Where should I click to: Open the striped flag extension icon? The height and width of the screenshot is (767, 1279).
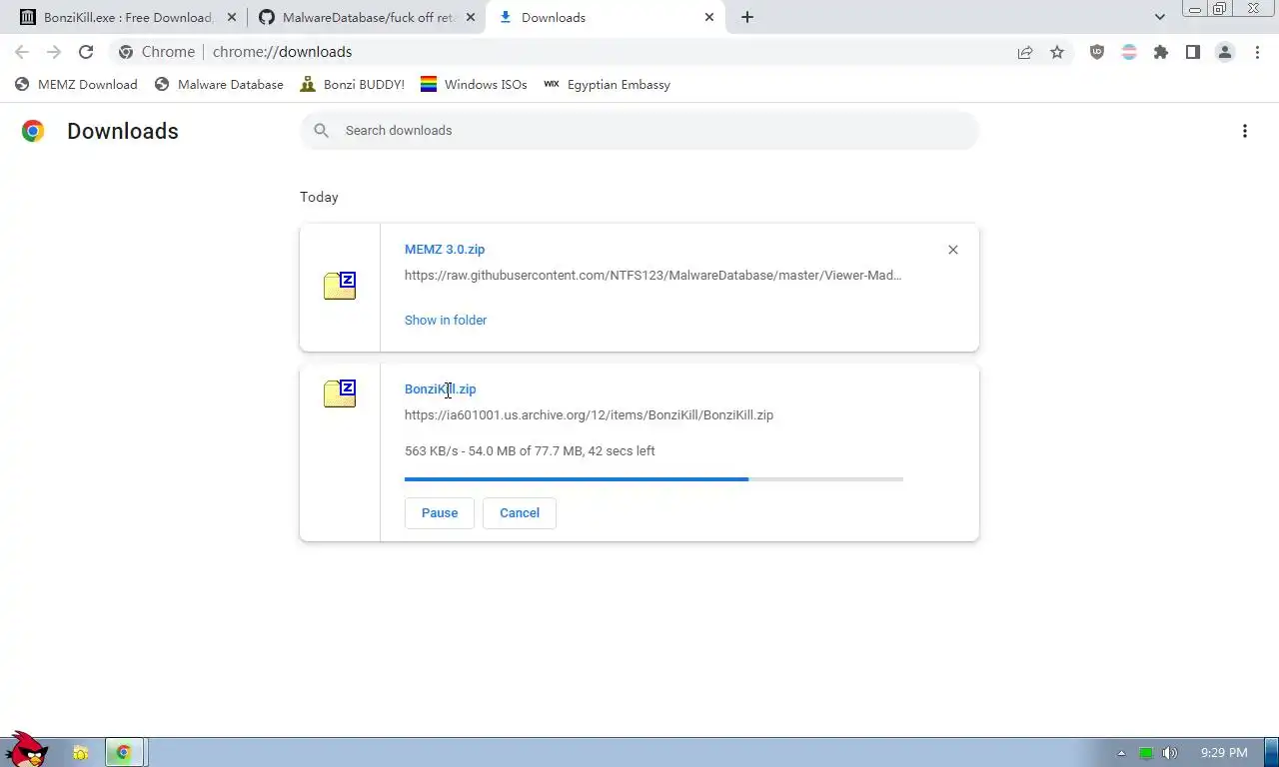[x=1129, y=52]
